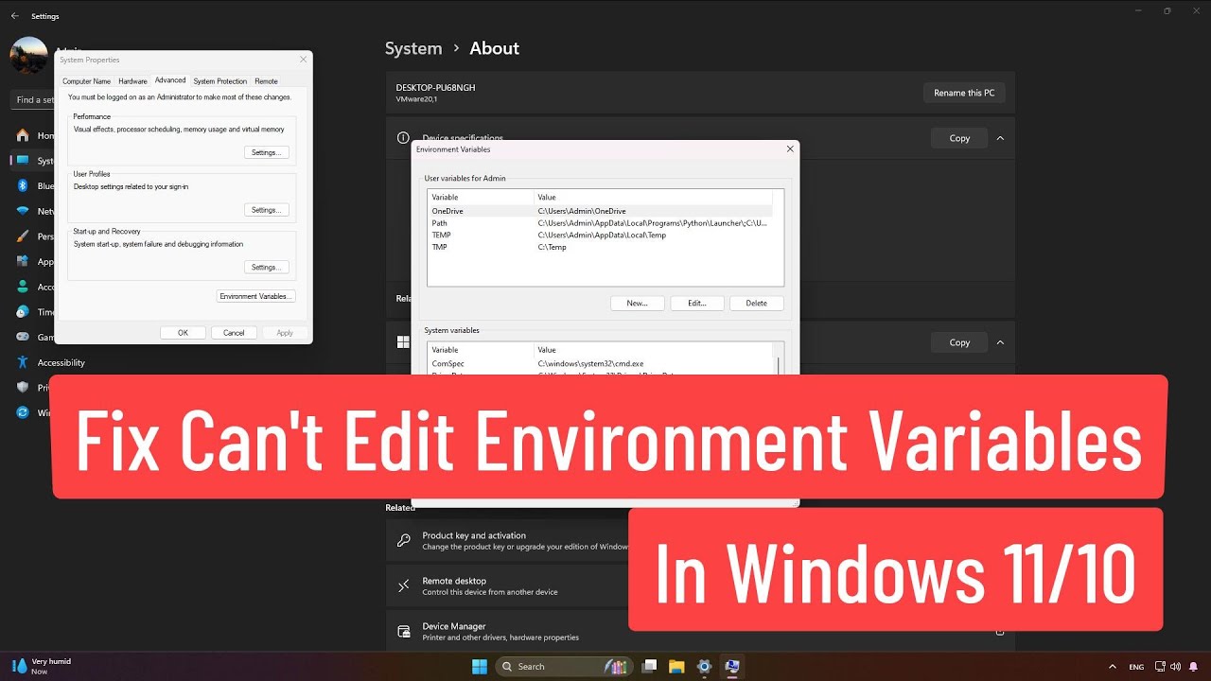Collapse the Device specifications section chevron
Screen dimensions: 1211x681
(x=1000, y=138)
